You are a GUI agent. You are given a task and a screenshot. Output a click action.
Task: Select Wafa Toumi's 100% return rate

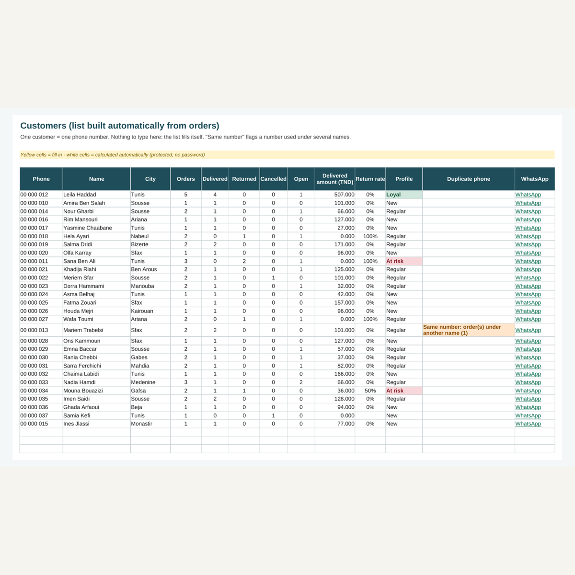point(370,319)
